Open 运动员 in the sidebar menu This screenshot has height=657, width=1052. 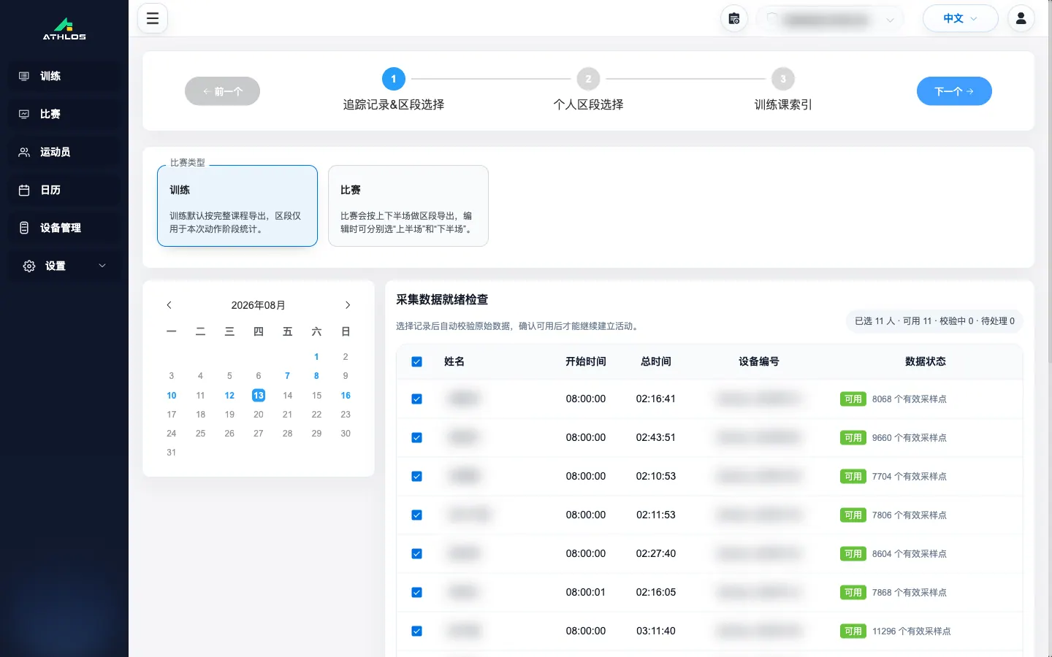click(64, 152)
